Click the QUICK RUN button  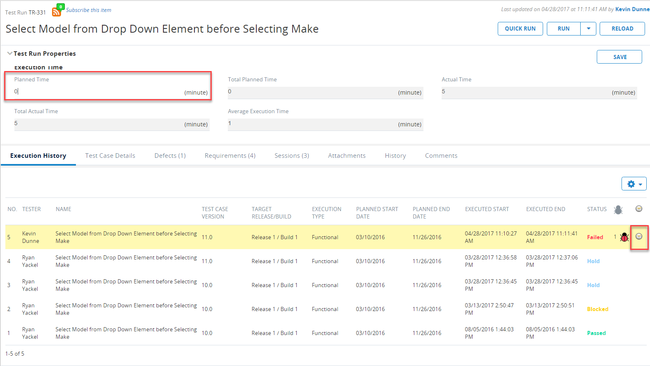click(520, 29)
